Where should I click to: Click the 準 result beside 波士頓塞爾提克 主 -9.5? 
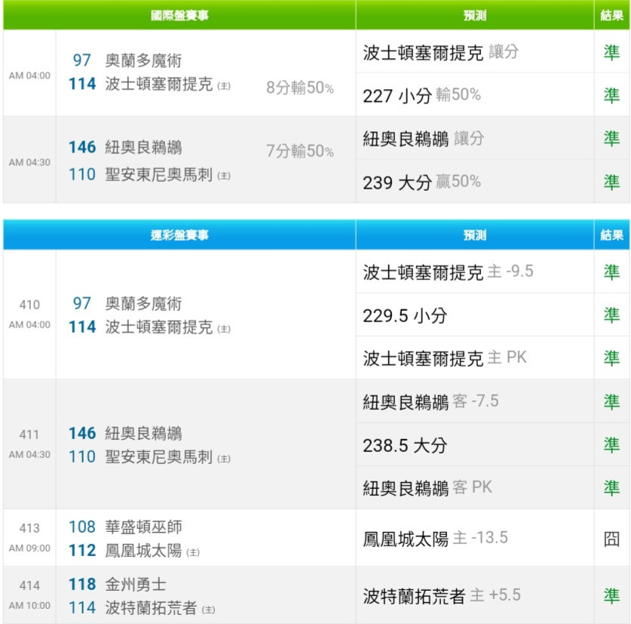point(611,272)
